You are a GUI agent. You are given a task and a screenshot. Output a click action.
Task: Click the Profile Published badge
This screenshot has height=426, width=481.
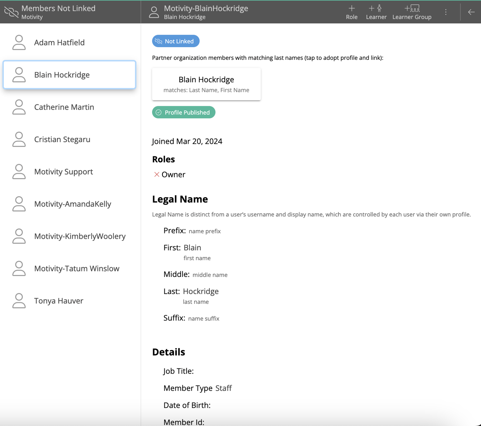(x=184, y=112)
